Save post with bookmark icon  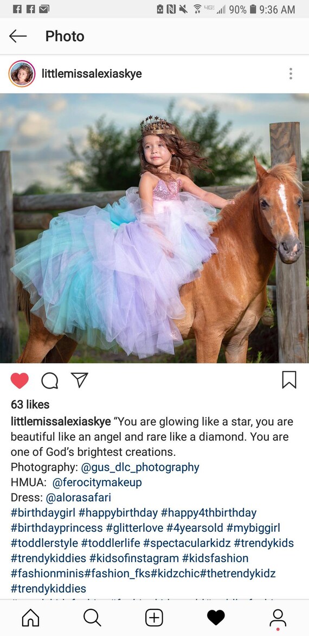coord(289,380)
